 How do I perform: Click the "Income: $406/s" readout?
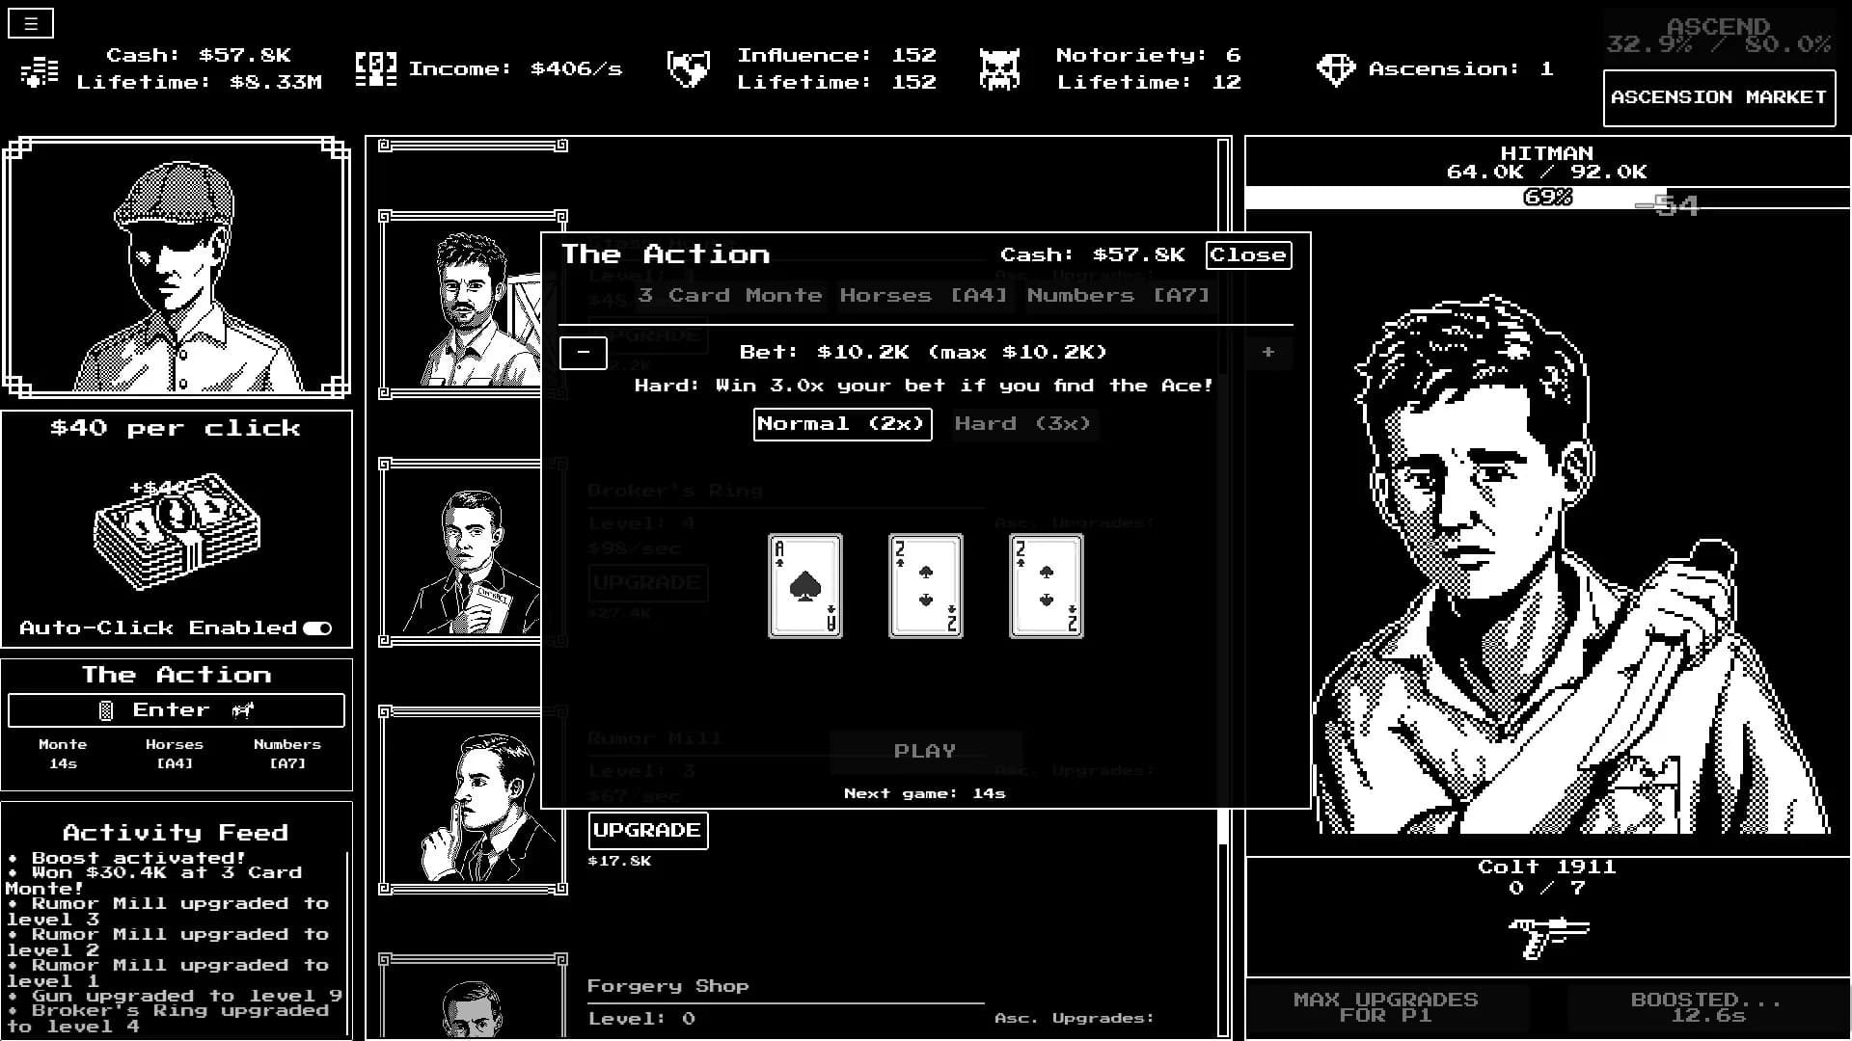click(515, 69)
